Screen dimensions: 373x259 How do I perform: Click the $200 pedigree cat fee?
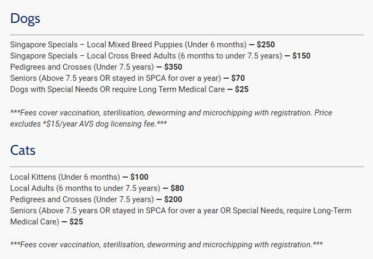pos(173,199)
